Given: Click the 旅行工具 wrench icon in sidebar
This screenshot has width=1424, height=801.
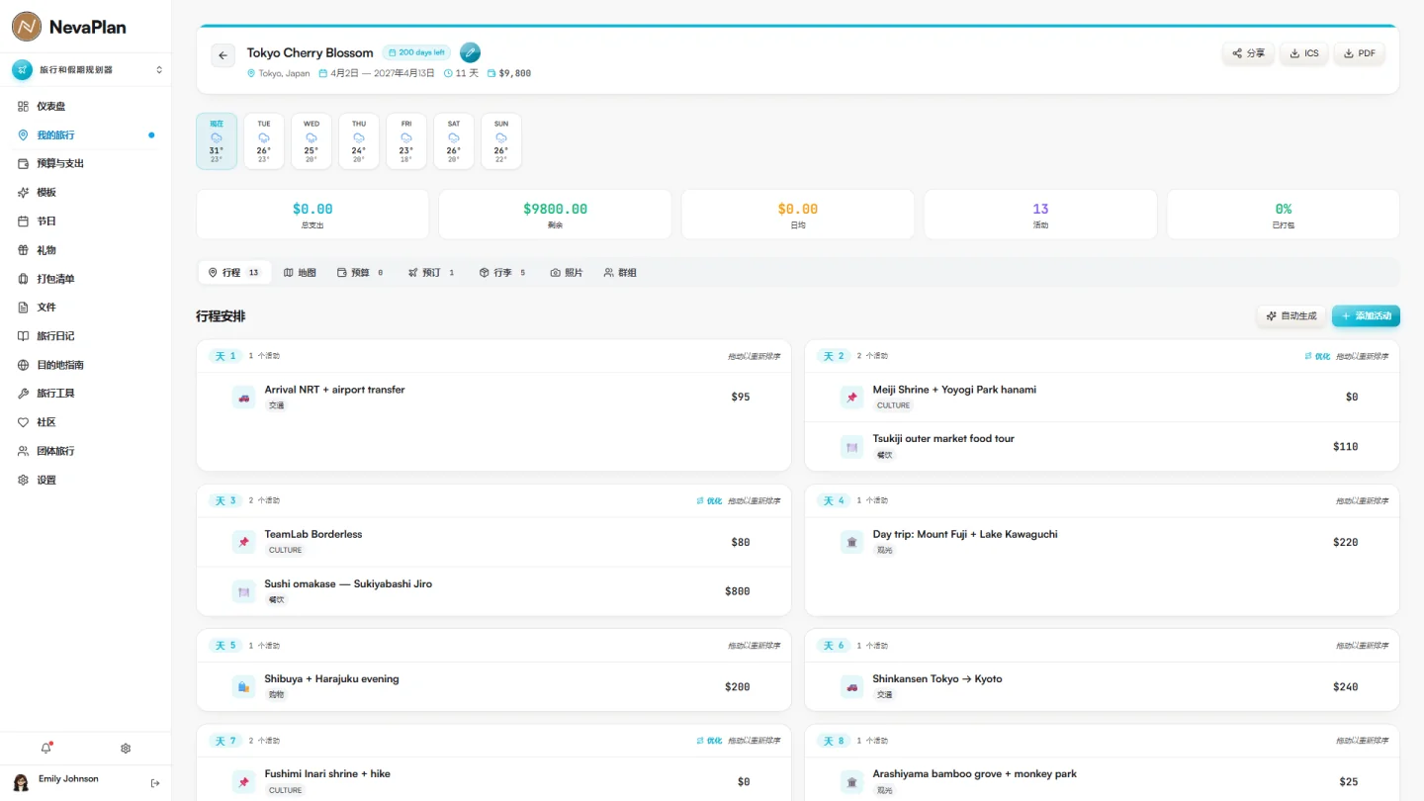Looking at the screenshot, I should pyautogui.click(x=24, y=394).
